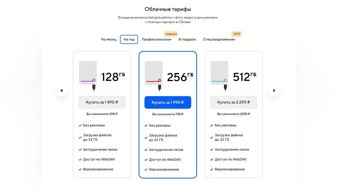Click the left carousel arrow
The height and width of the screenshot is (190, 338).
(x=61, y=91)
